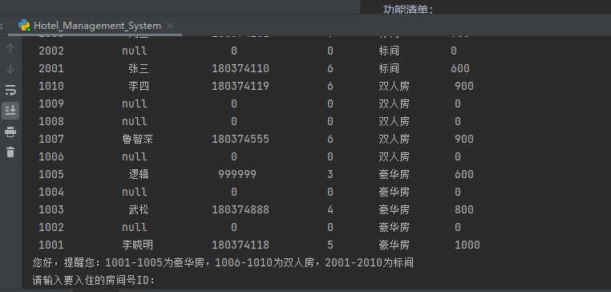The height and width of the screenshot is (292, 611).
Task: Clear console with the trash icon
Action: click(x=10, y=152)
